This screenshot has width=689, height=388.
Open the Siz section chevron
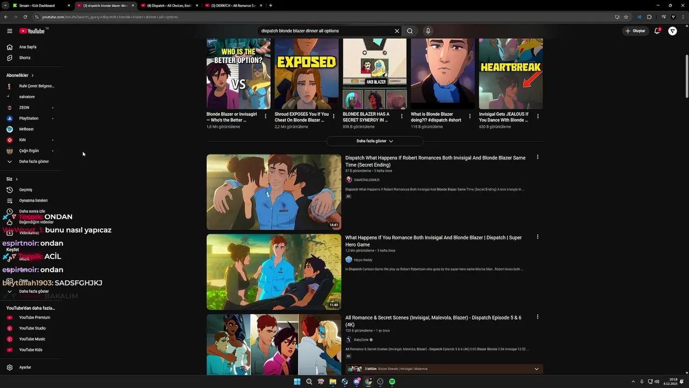(17, 179)
